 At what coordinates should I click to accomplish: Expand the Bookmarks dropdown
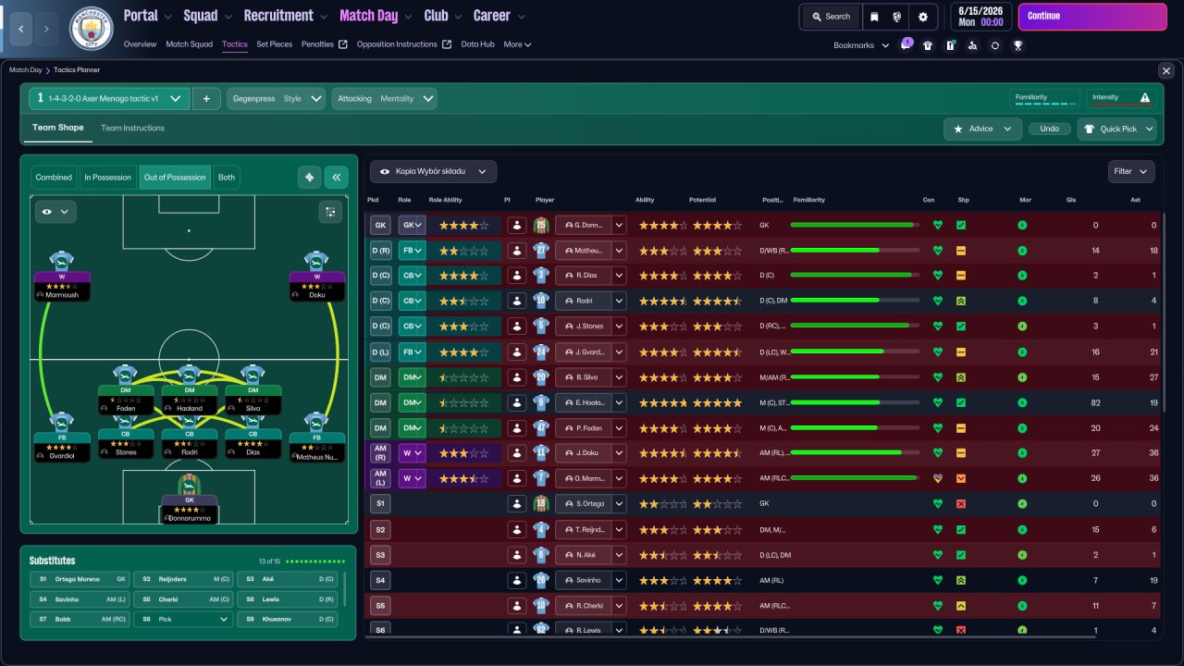coord(860,44)
